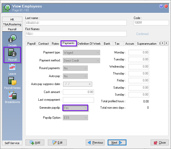The width and height of the screenshot is (171, 149).
Task: Click the Total profiled hours value
Action: 146,101
